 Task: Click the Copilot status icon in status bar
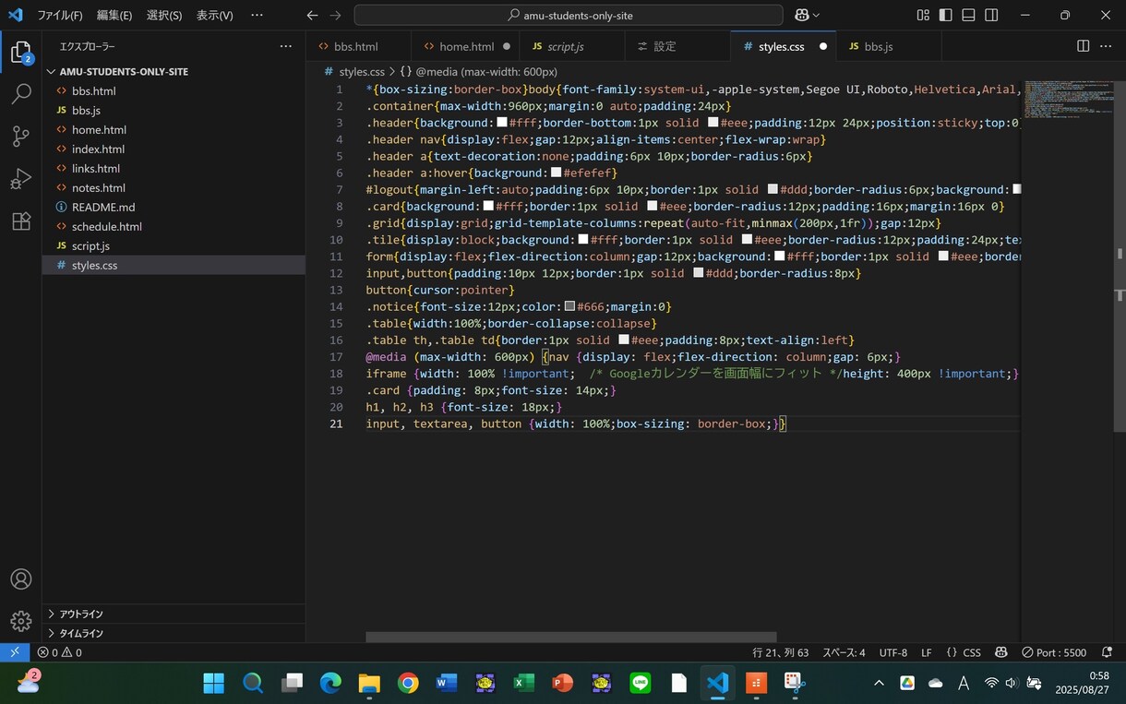1001,652
